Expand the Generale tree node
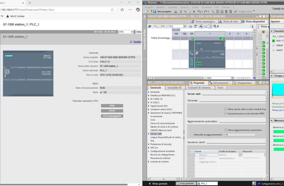Screen dimensions: 284x186 [x=149, y=92]
